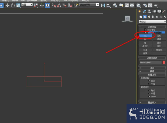Image resolution: width=167 pixels, height=123 pixels.
Task: Select the Rotate tool in toolbar
Action: point(13,5)
